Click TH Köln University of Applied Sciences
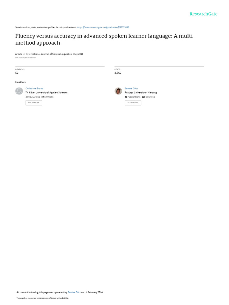Image resolution: width=229 pixels, height=305 pixels. coord(46,93)
